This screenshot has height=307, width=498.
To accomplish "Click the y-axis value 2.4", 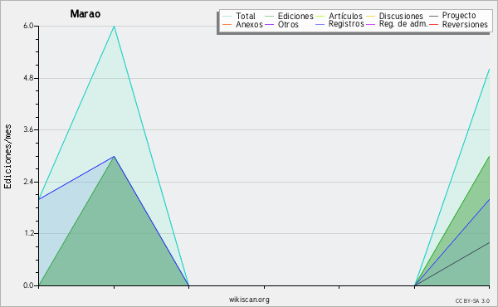I will pyautogui.click(x=28, y=182).
